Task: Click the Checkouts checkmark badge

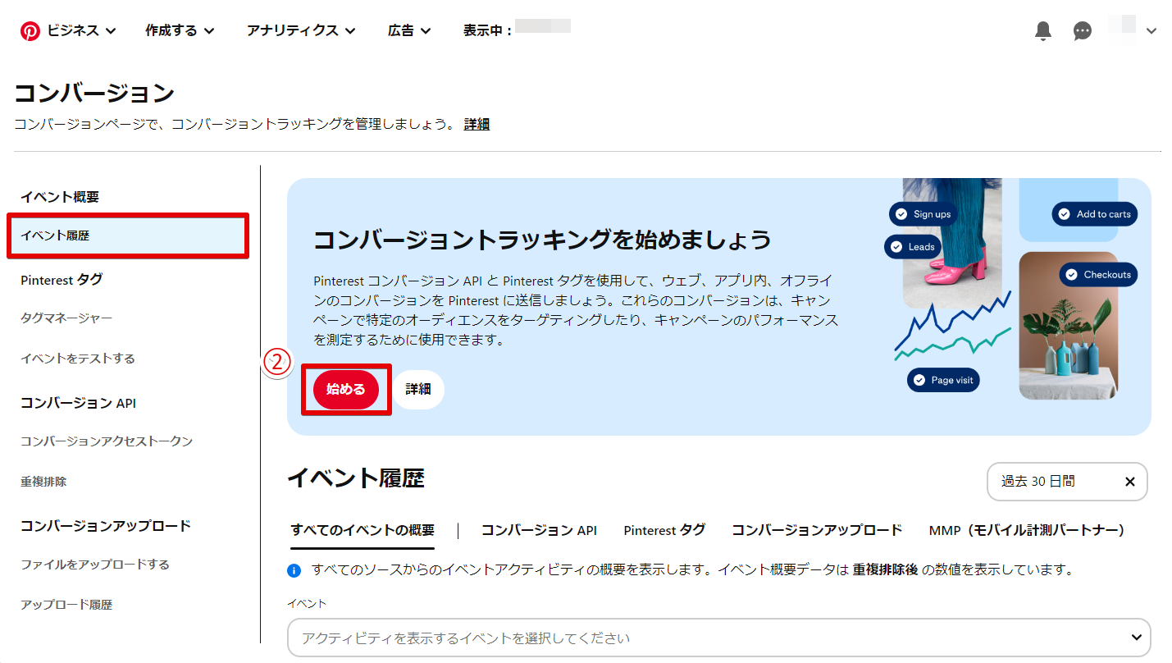Action: [1098, 275]
